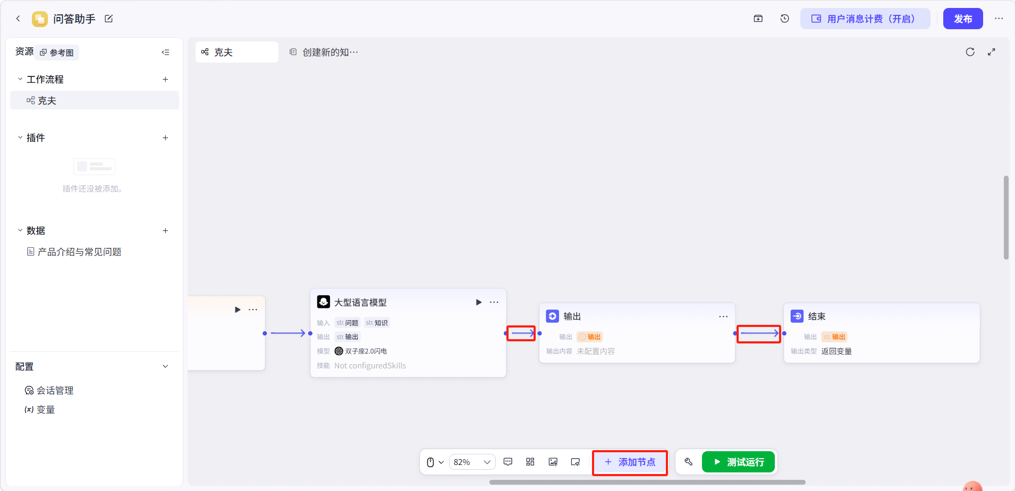This screenshot has height=491, width=1015.
Task: Add data with plus icon
Action: coord(165,230)
